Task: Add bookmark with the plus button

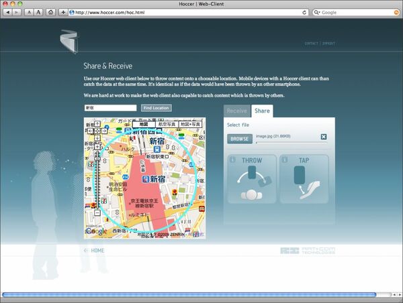Action: tap(63, 12)
